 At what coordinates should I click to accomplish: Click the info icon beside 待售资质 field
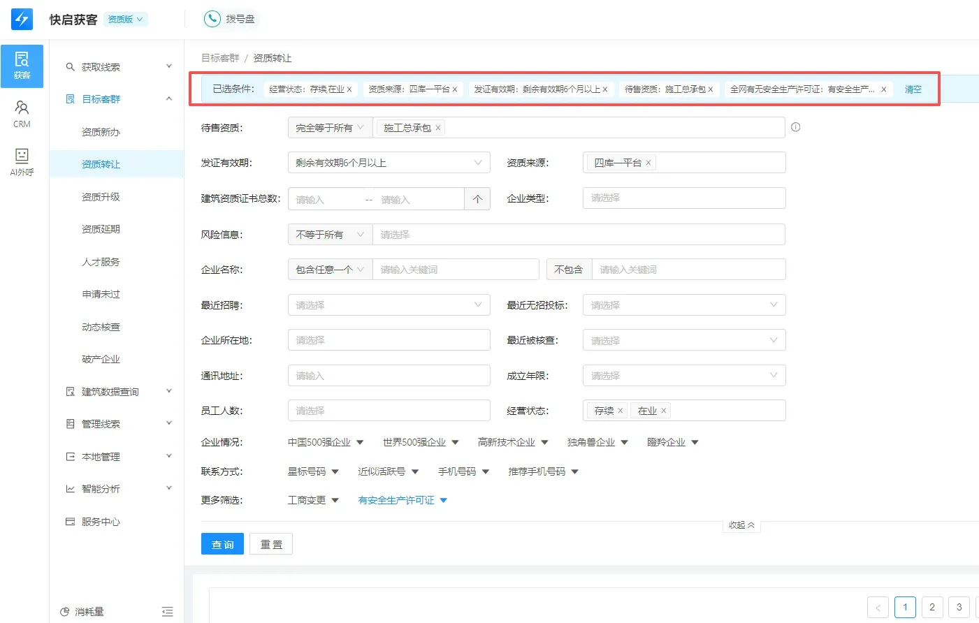(795, 127)
